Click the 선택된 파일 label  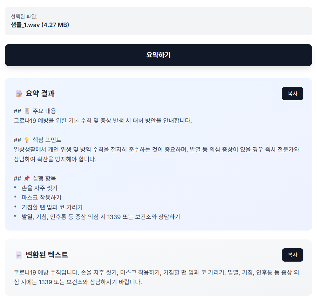tap(24, 17)
